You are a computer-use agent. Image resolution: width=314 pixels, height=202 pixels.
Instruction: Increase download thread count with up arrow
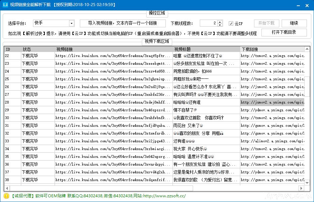pyautogui.click(x=220, y=22)
